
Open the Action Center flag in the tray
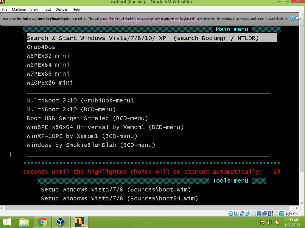pyautogui.click(x=263, y=222)
